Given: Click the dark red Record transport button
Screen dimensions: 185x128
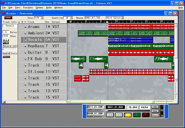Looking at the screenshot, I should 146,115.
